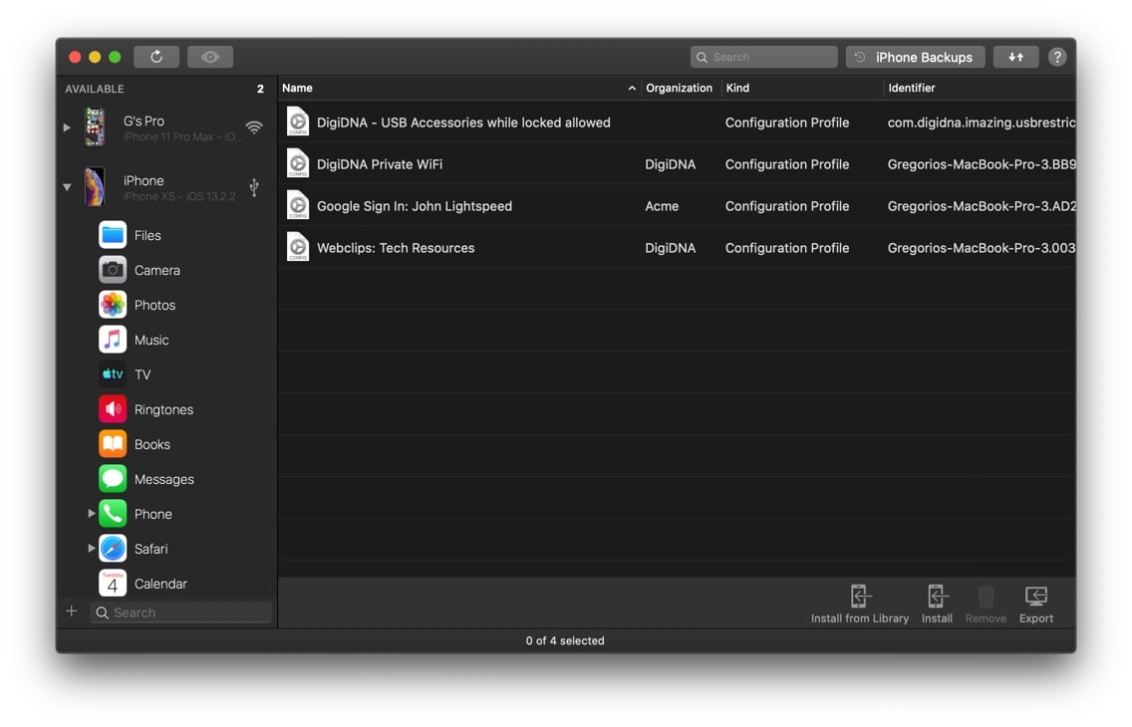
Task: Expand the Phone section triangle
Action: click(91, 514)
